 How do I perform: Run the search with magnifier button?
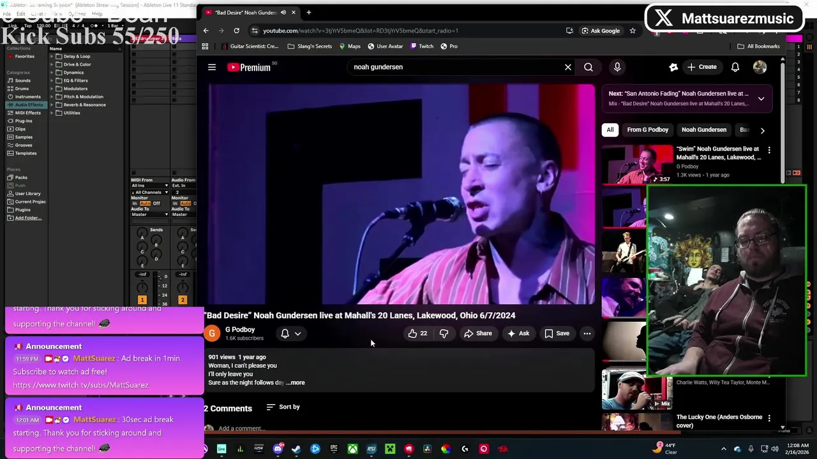(x=588, y=67)
